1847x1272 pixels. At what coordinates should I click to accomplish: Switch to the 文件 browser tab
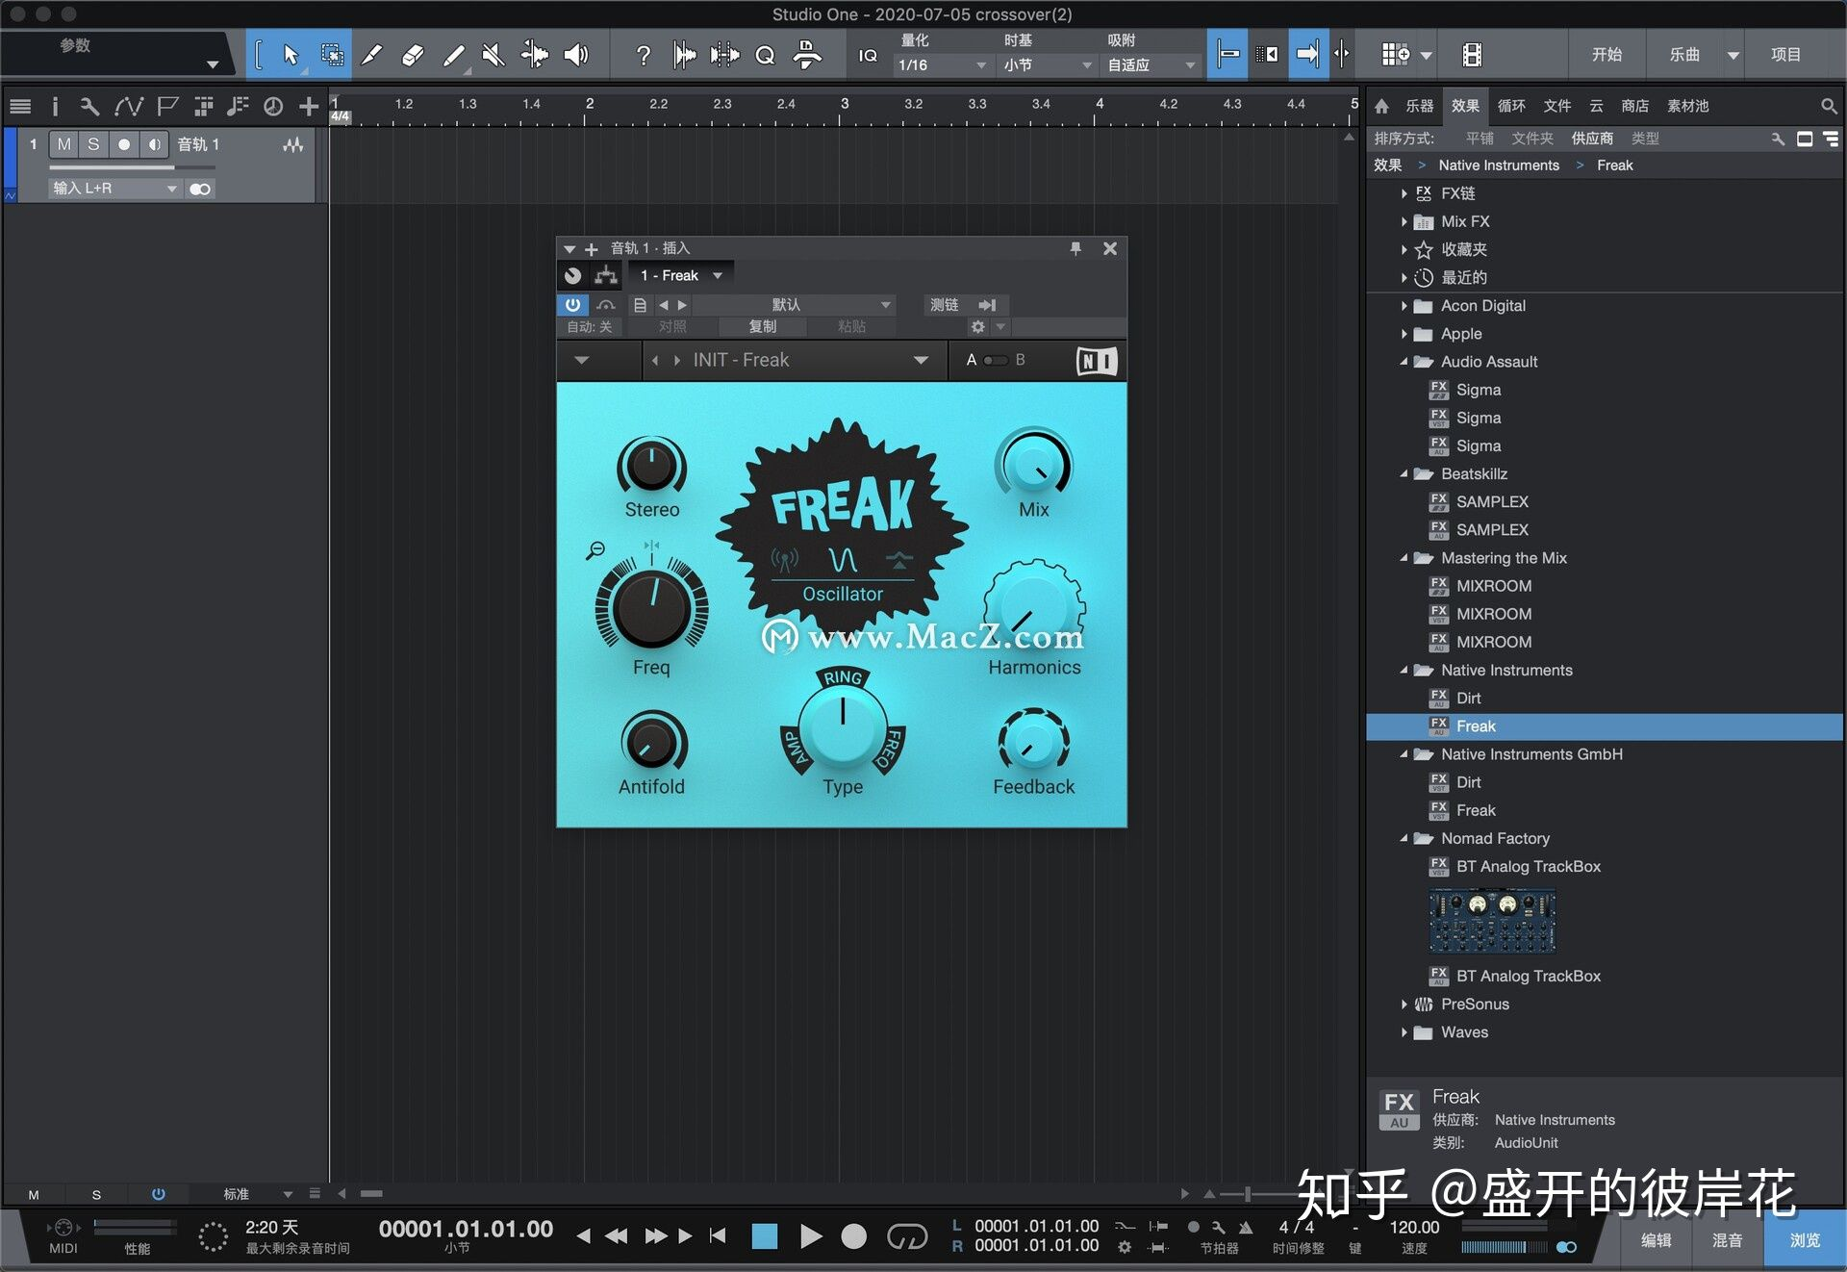1557,106
